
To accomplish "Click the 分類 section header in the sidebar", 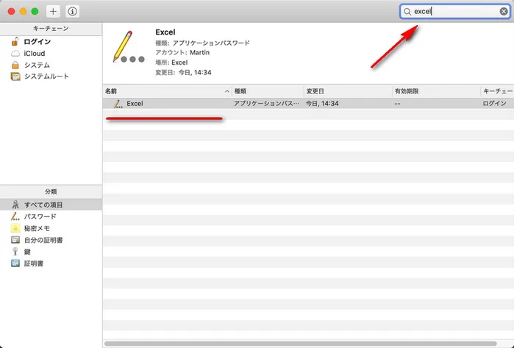I will 51,191.
